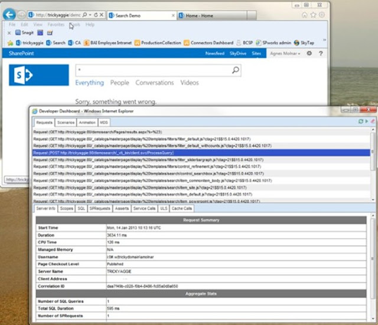Select the Videos search vertical

(x=190, y=83)
